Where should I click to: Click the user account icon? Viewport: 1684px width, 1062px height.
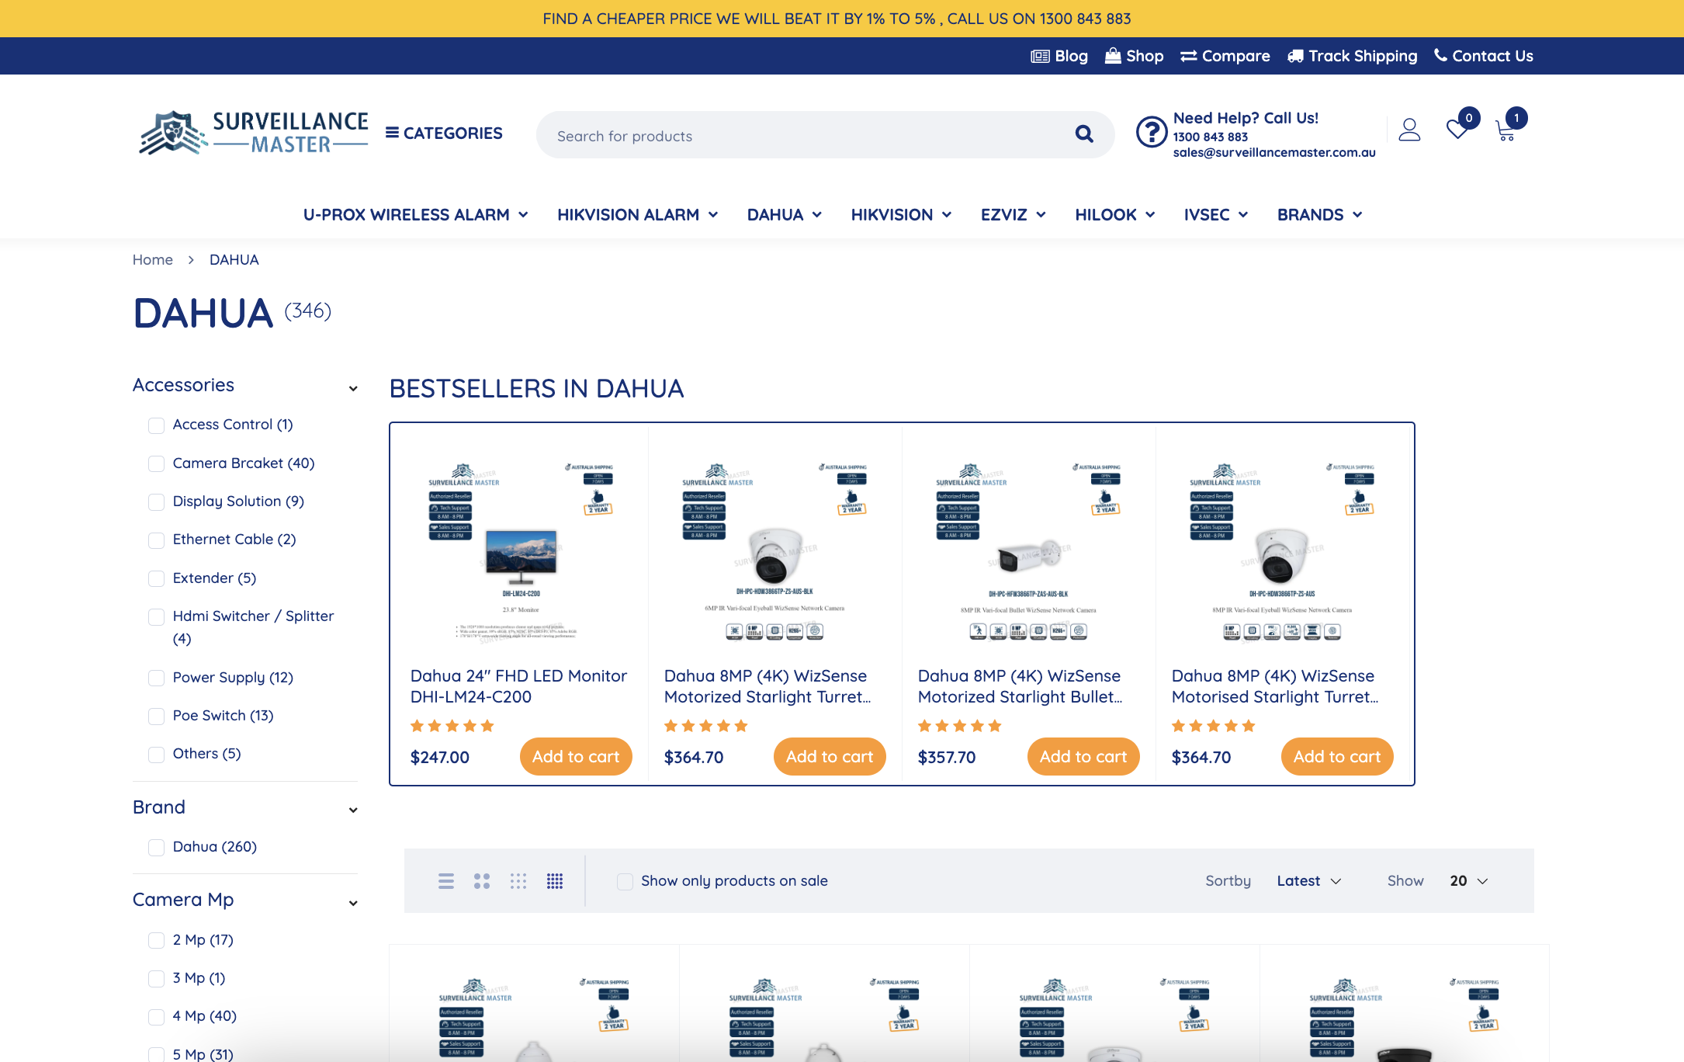pyautogui.click(x=1409, y=130)
